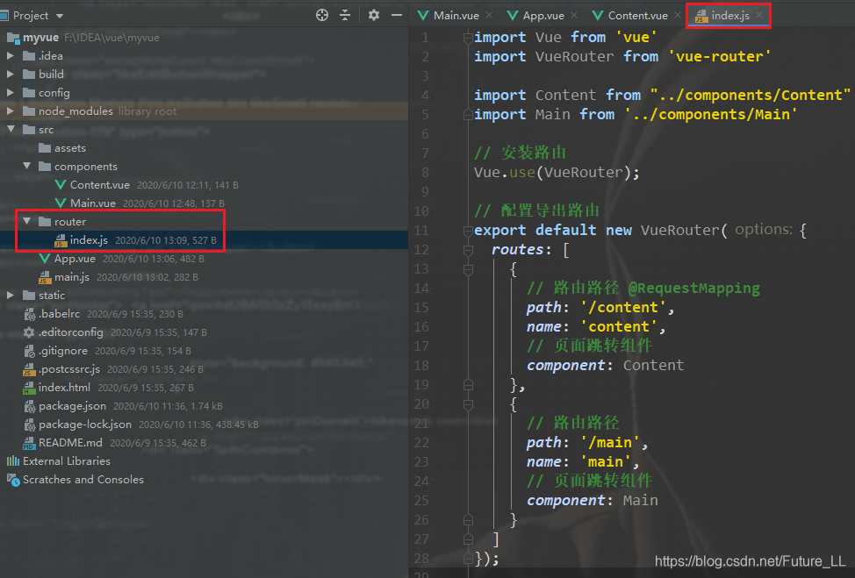The width and height of the screenshot is (855, 578).
Task: Click the routes keyword on line 12
Action: [x=517, y=249]
